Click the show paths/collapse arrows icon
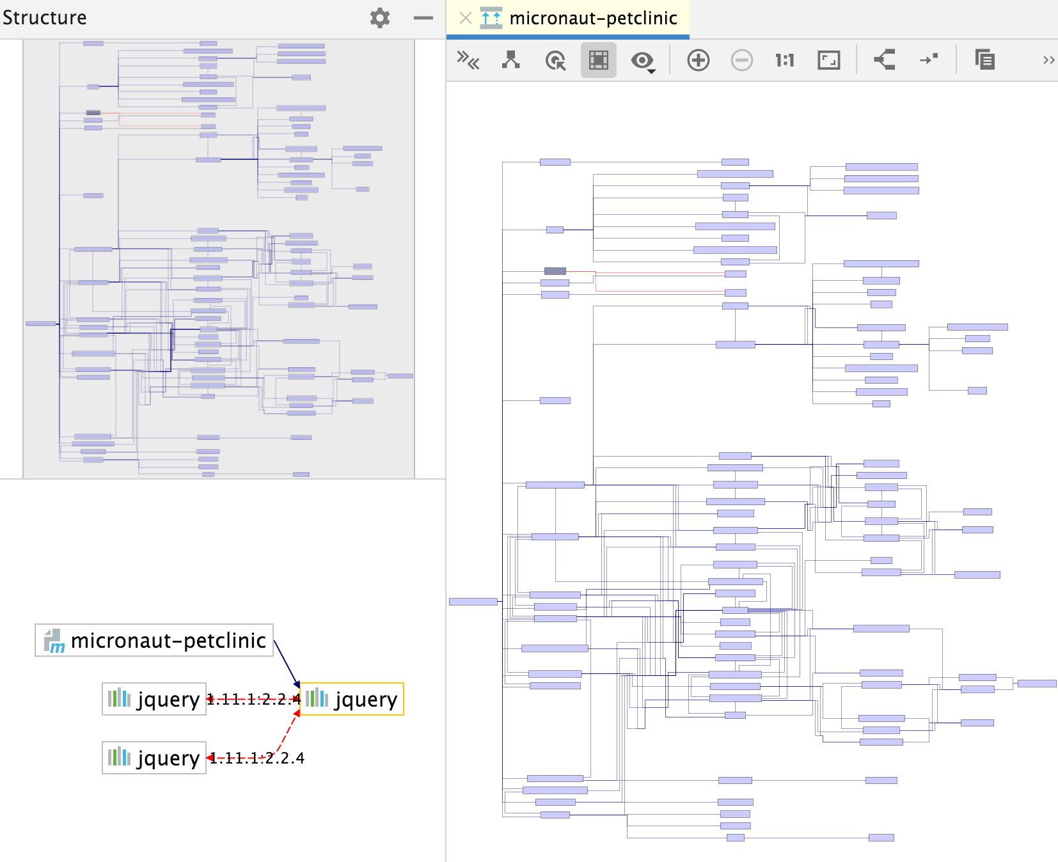 (x=468, y=60)
